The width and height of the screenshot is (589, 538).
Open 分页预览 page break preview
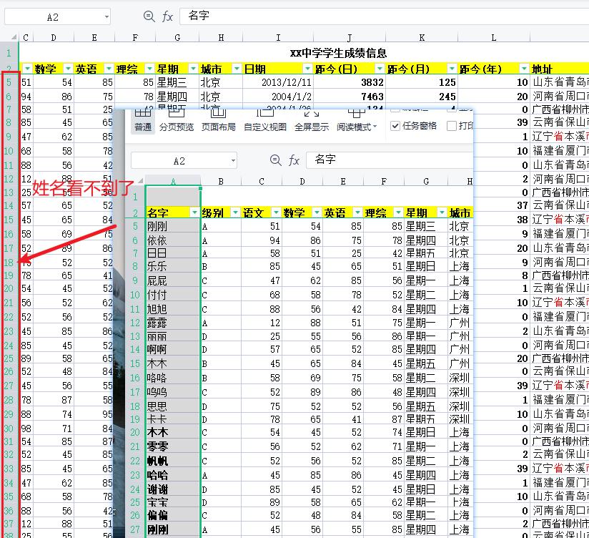click(x=177, y=120)
